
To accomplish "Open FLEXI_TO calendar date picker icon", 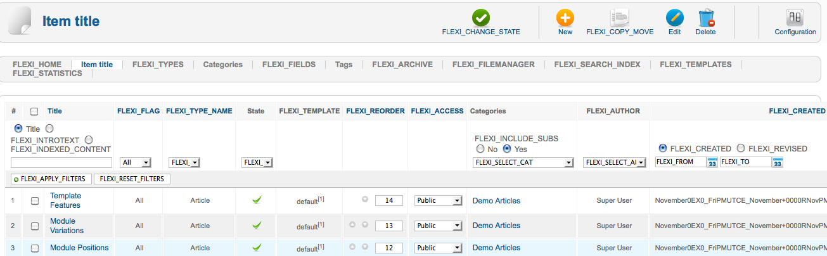I will pos(778,162).
